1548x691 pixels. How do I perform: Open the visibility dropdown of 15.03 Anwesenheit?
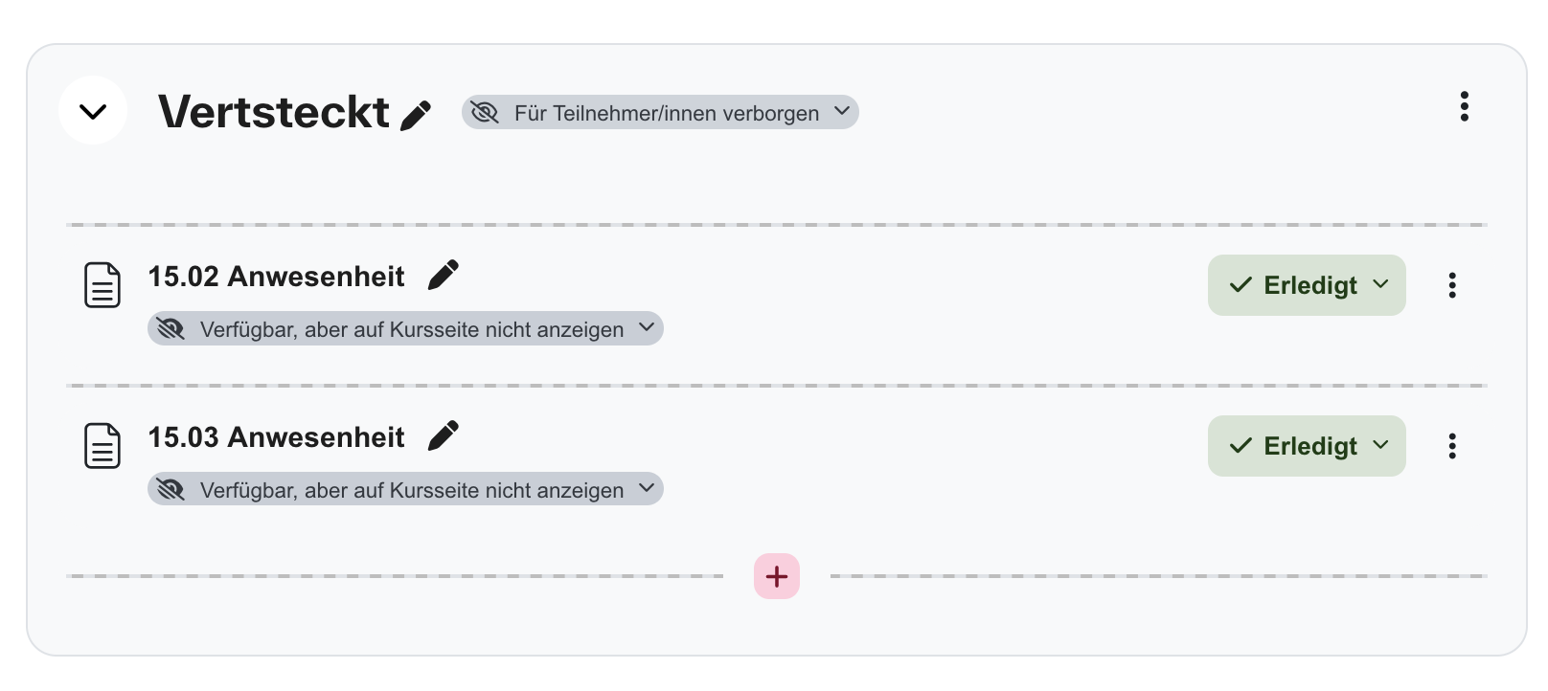pyautogui.click(x=647, y=489)
